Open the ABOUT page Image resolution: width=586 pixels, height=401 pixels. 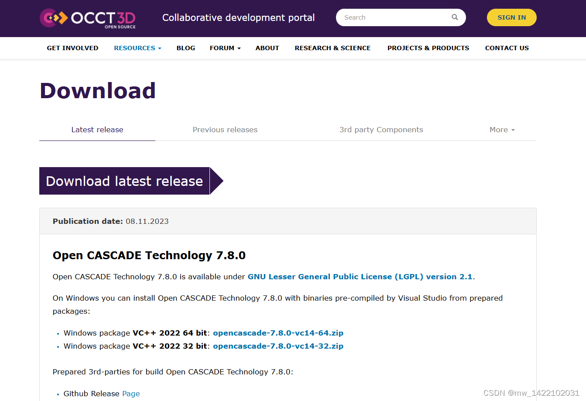pos(267,48)
